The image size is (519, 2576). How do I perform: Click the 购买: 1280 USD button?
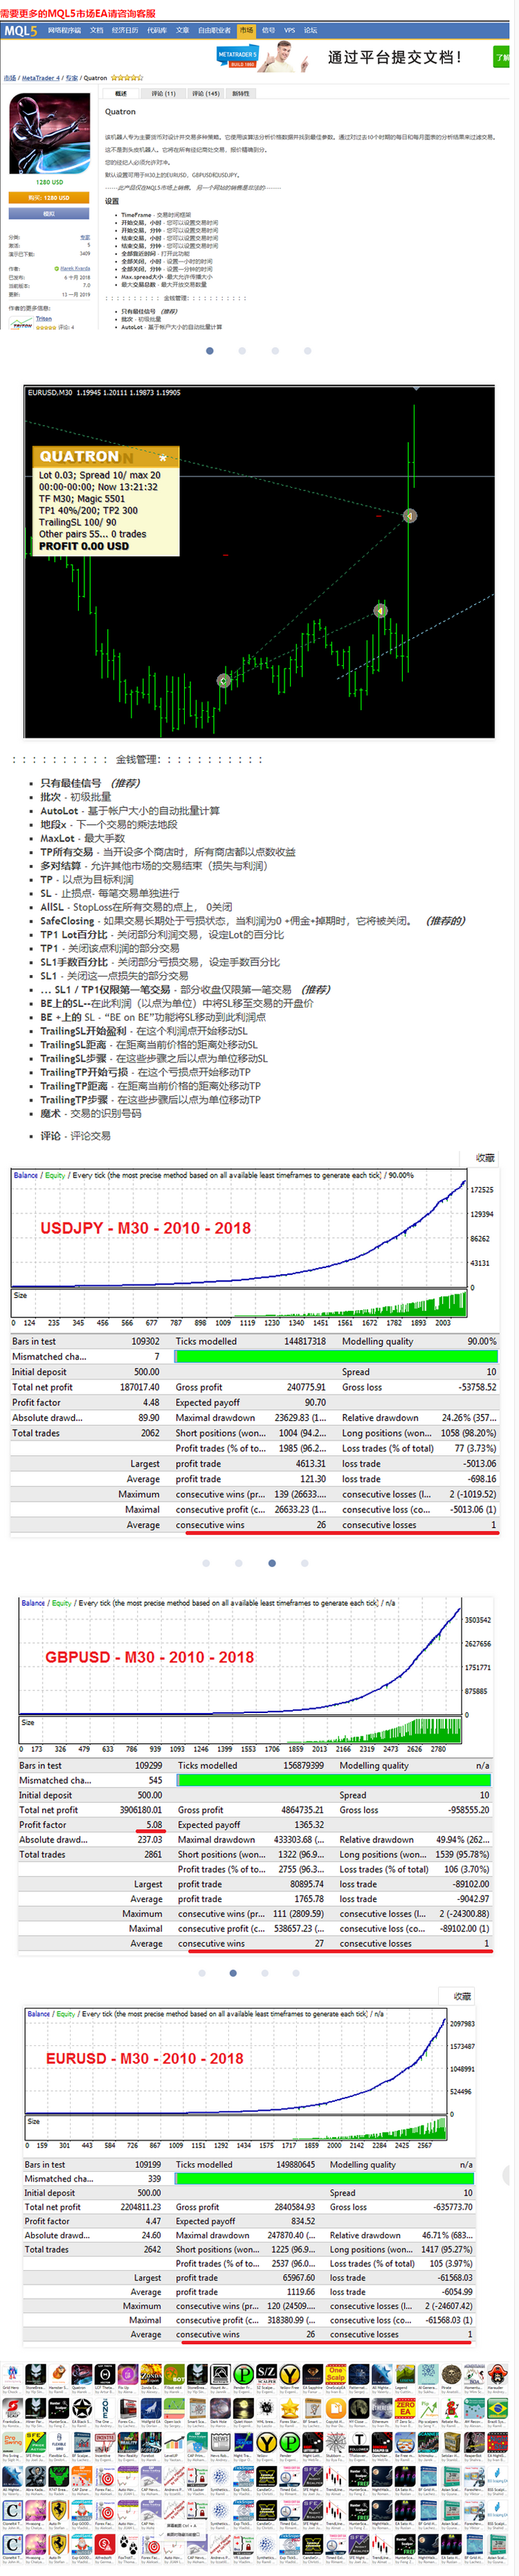[x=49, y=198]
